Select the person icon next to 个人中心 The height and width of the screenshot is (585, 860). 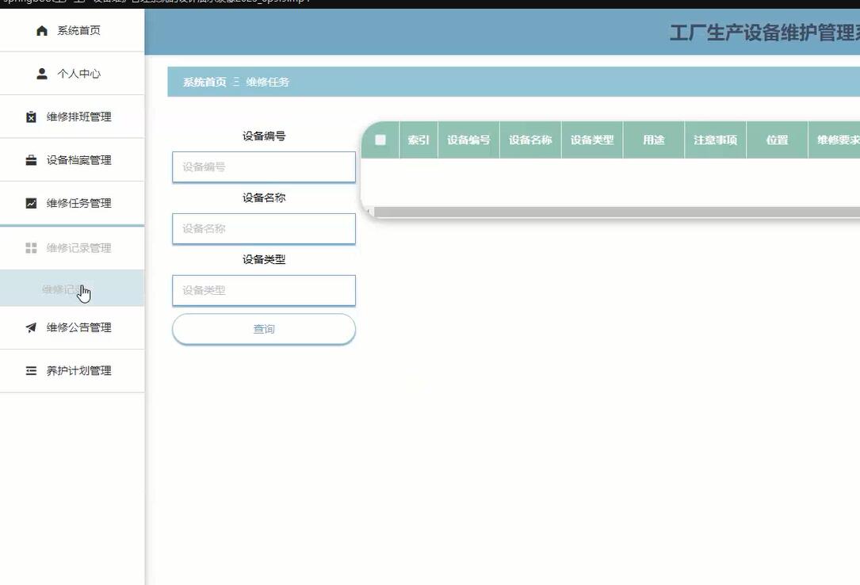point(41,73)
